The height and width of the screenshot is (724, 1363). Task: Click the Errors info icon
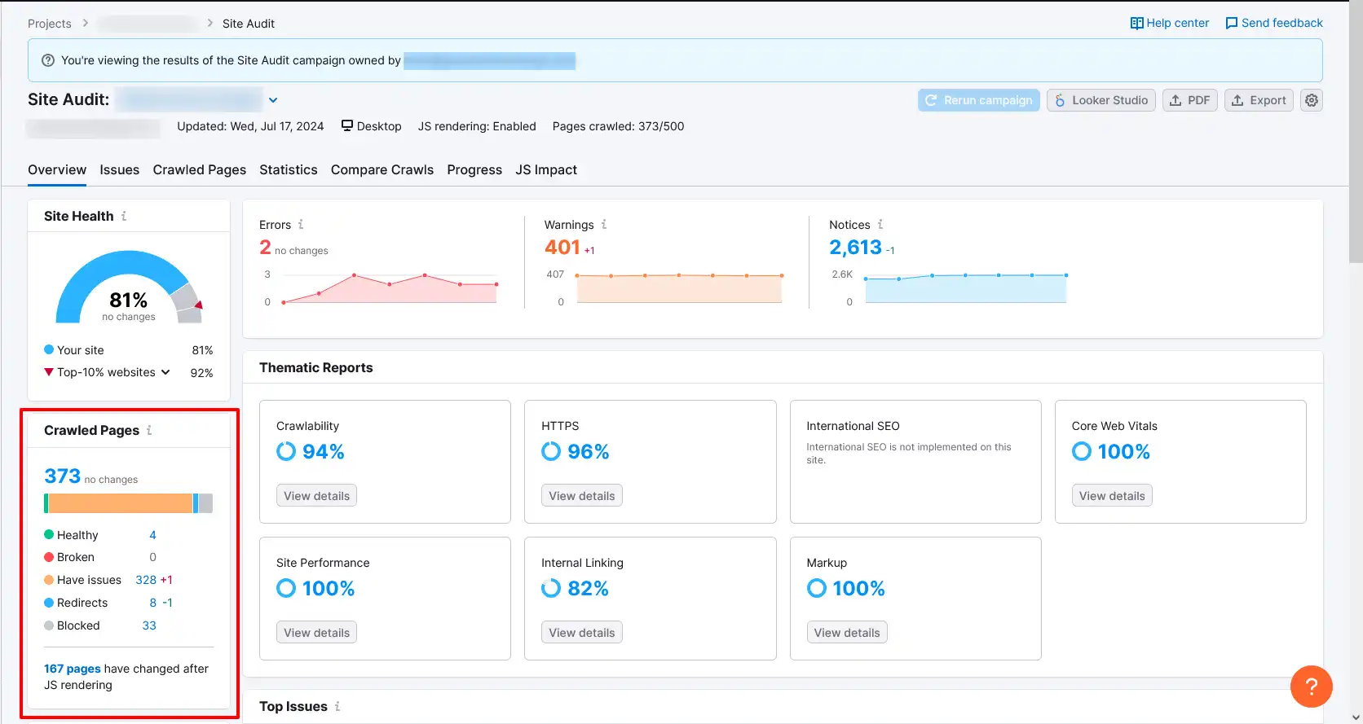tap(301, 224)
